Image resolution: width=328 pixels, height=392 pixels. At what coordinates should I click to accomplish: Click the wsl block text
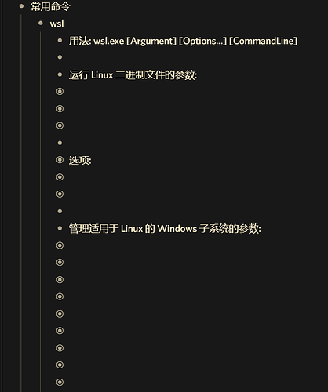click(56, 24)
